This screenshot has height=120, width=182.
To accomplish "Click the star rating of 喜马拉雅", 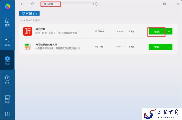I will (x=121, y=31).
